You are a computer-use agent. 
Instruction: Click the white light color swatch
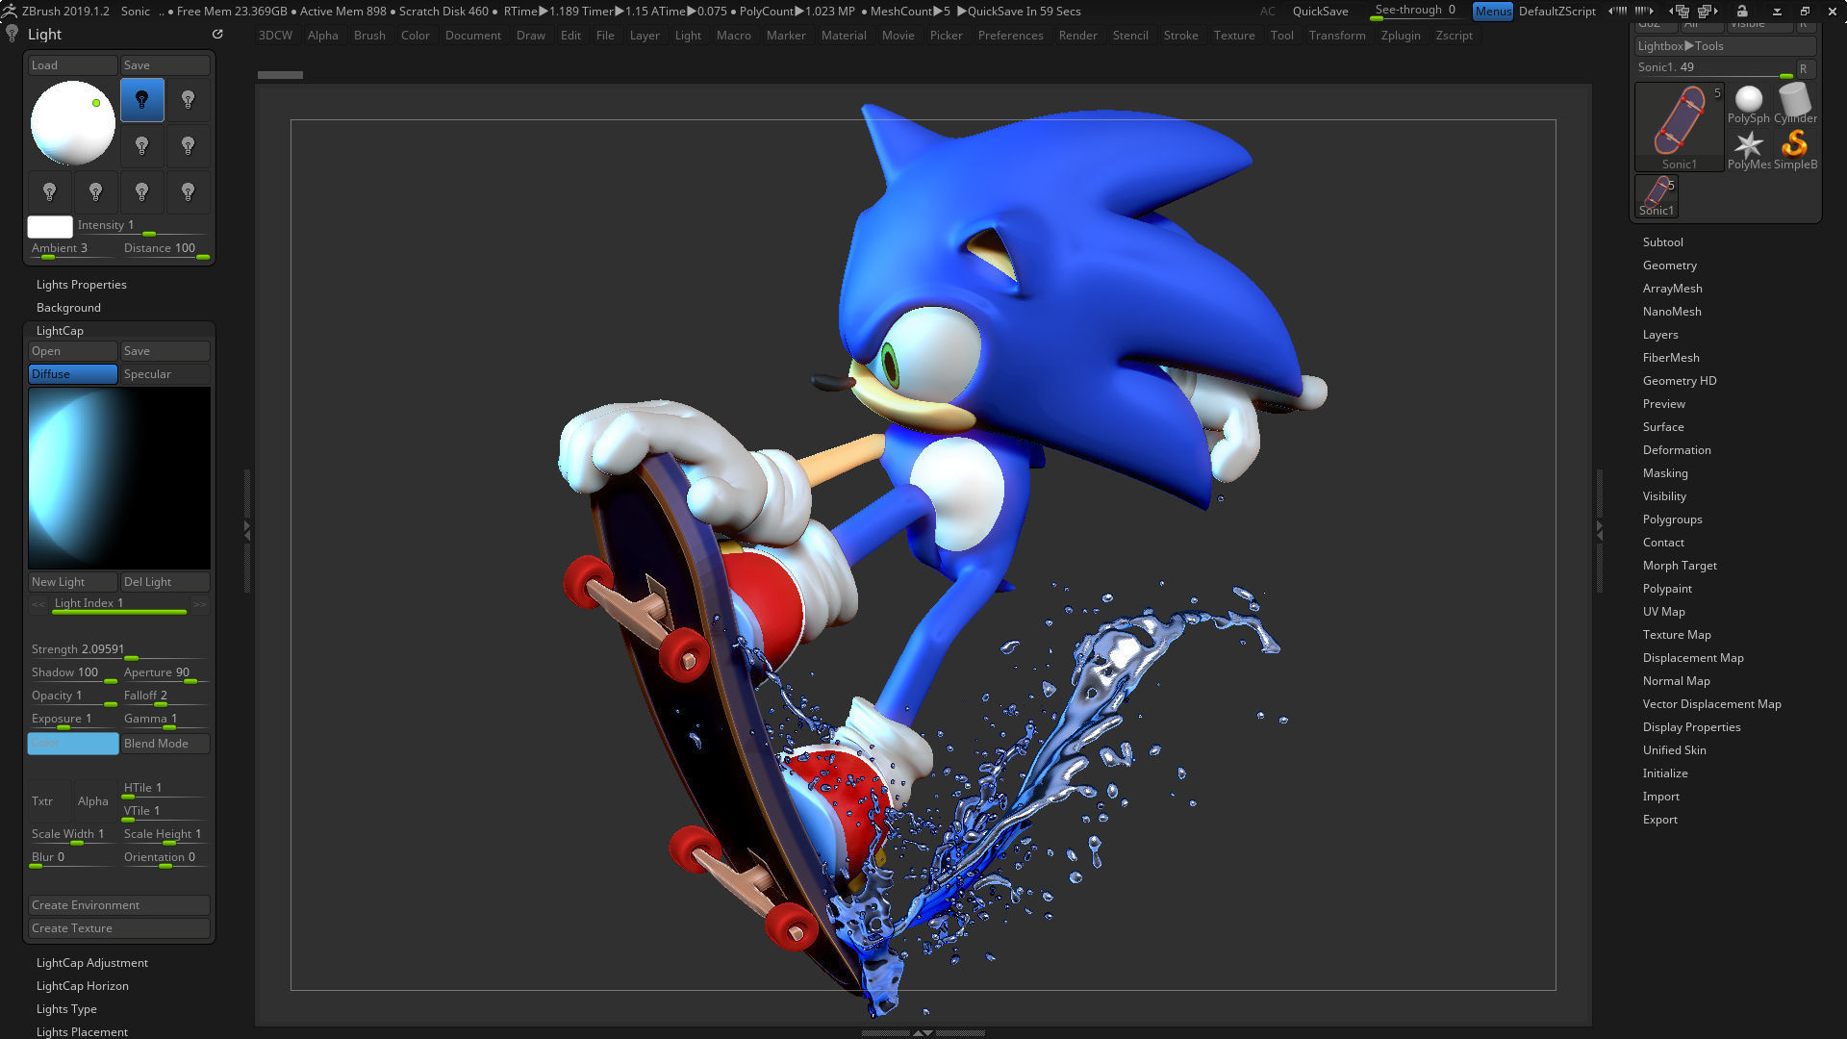[50, 227]
